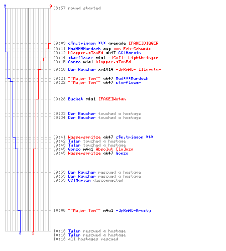Image resolution: width=226 pixels, height=251 pixels.
Task: Click the red team final count 2
Action: point(33,233)
